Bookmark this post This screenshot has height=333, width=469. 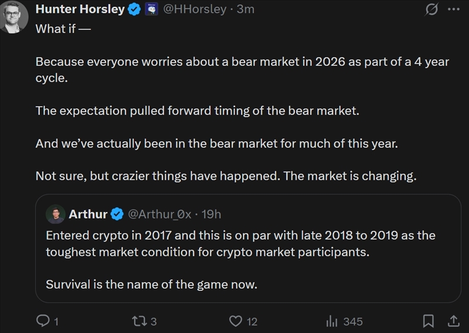(x=429, y=321)
